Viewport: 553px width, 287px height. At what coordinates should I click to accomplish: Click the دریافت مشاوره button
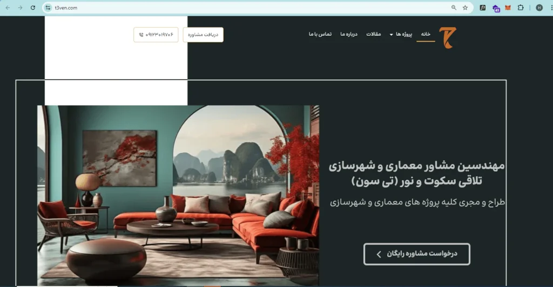click(203, 35)
